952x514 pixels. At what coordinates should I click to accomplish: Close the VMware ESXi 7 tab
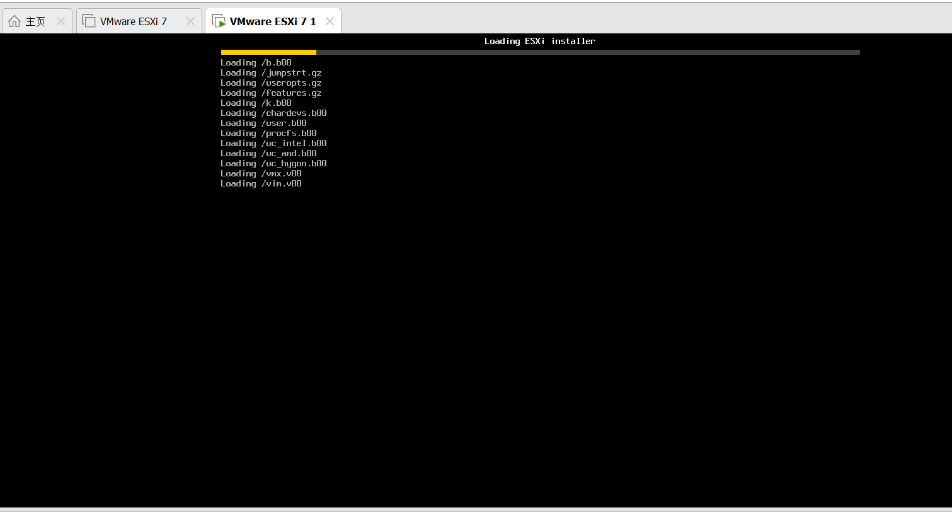[x=190, y=20]
